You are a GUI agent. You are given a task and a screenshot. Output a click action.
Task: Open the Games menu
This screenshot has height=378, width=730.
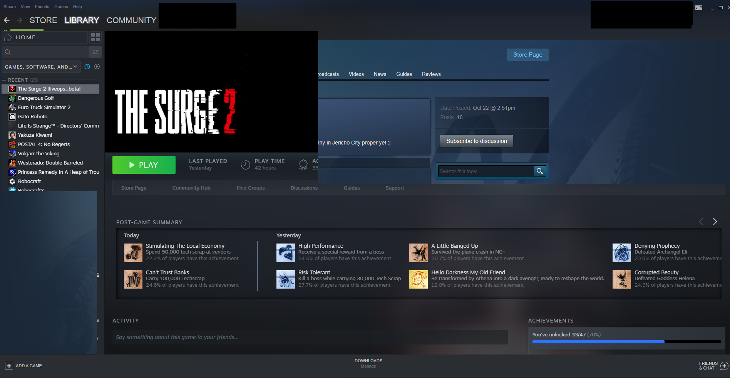coord(61,7)
